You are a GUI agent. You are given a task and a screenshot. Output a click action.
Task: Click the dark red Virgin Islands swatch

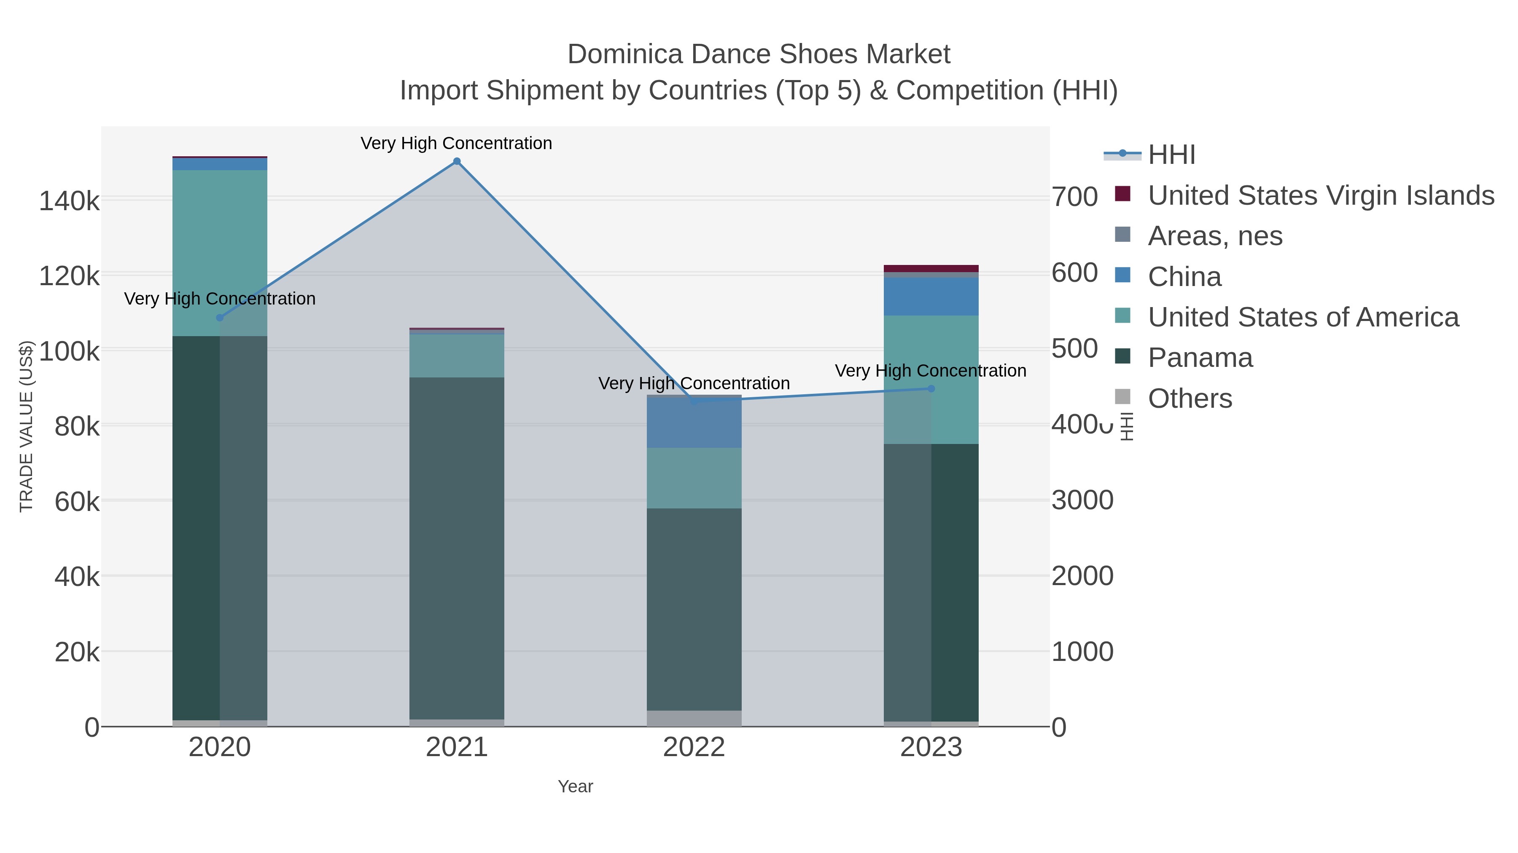coord(1122,194)
